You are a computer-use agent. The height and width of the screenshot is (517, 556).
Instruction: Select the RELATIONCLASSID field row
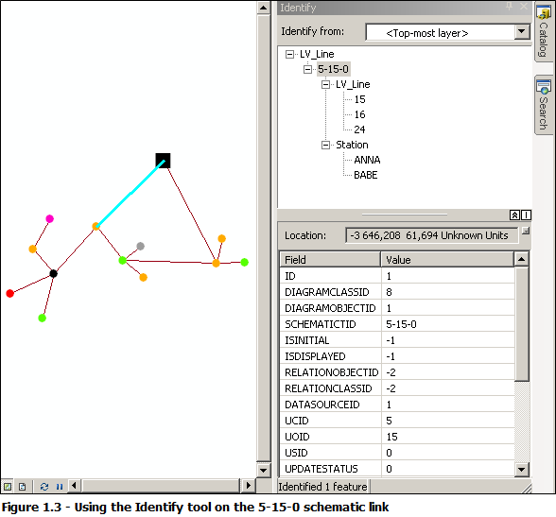[x=397, y=388]
